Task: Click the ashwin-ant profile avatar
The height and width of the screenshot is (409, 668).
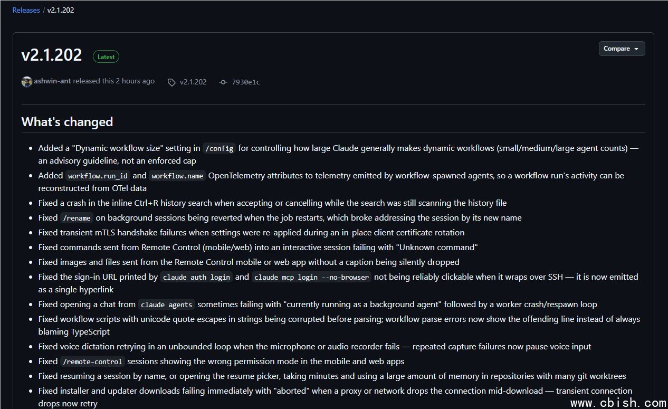Action: (x=27, y=82)
